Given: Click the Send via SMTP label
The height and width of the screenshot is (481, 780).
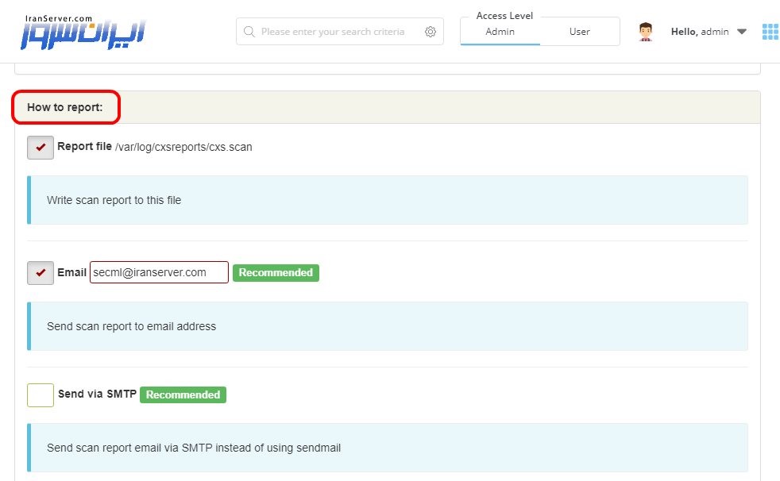Looking at the screenshot, I should tap(97, 394).
